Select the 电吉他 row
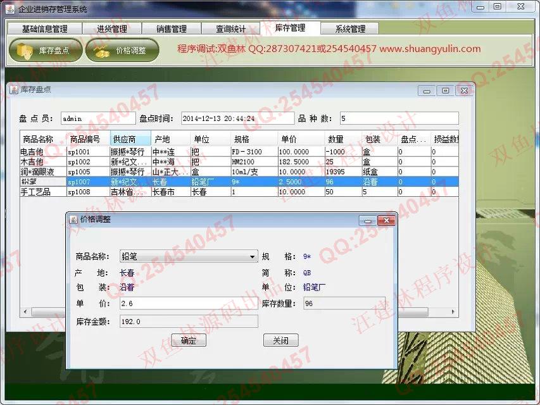 pos(239,152)
